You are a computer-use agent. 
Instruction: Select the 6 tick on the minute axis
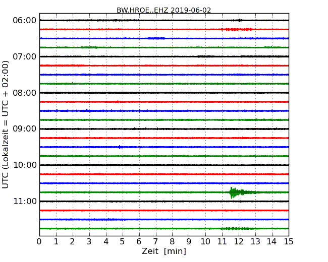pyautogui.click(x=139, y=241)
